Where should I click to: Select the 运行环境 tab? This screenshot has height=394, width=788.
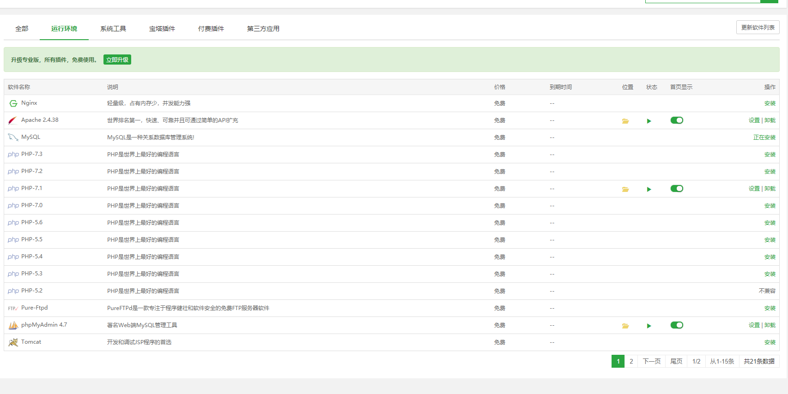[x=64, y=29]
